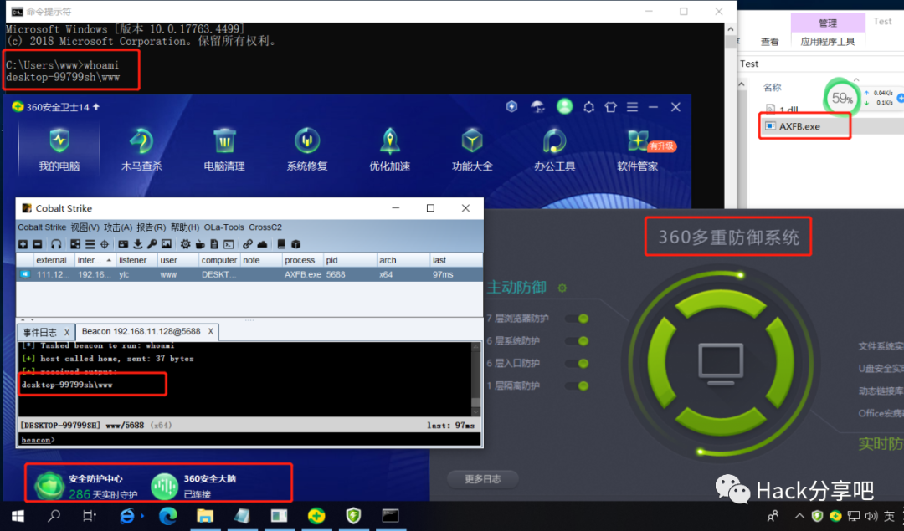Switch to session table view icon
Screen dimensions: 904x531
pyautogui.click(x=90, y=244)
